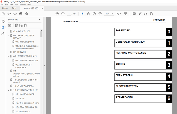Print the document
This screenshot has width=177, height=114.
pyautogui.click(x=21, y=14)
